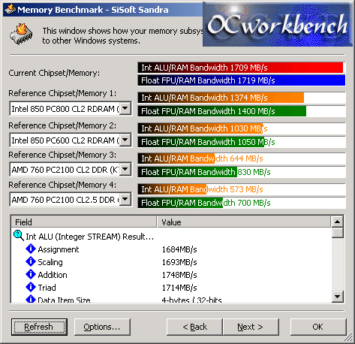Screen dimensions: 355x344
Task: Click the Data Item Size info icon
Action: [31, 299]
